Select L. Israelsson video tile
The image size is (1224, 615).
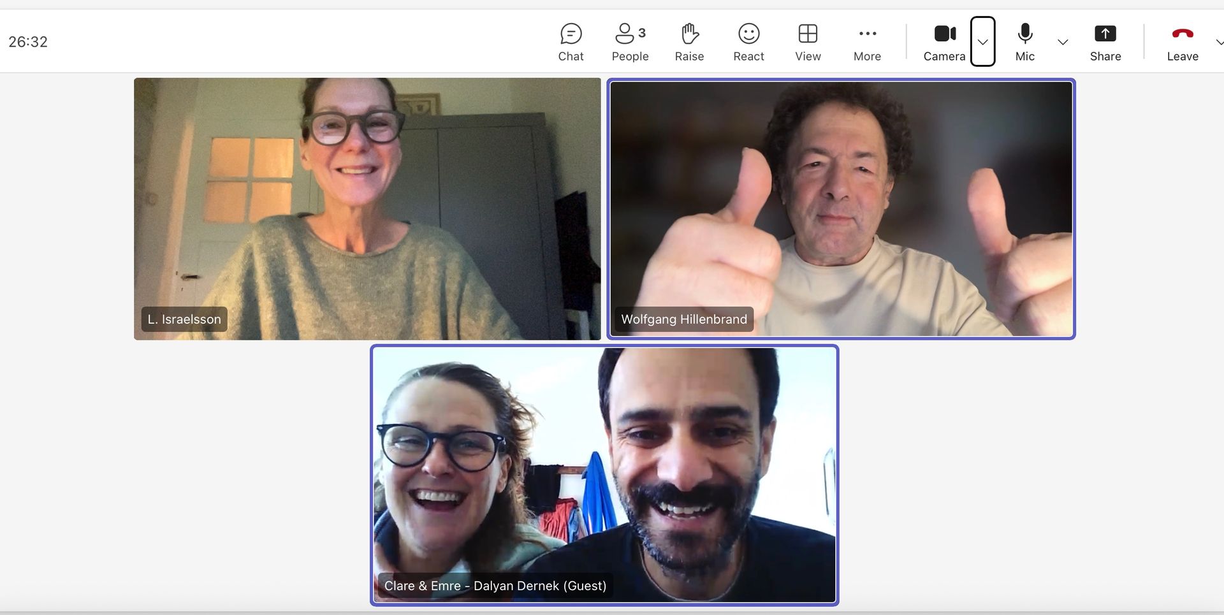367,208
